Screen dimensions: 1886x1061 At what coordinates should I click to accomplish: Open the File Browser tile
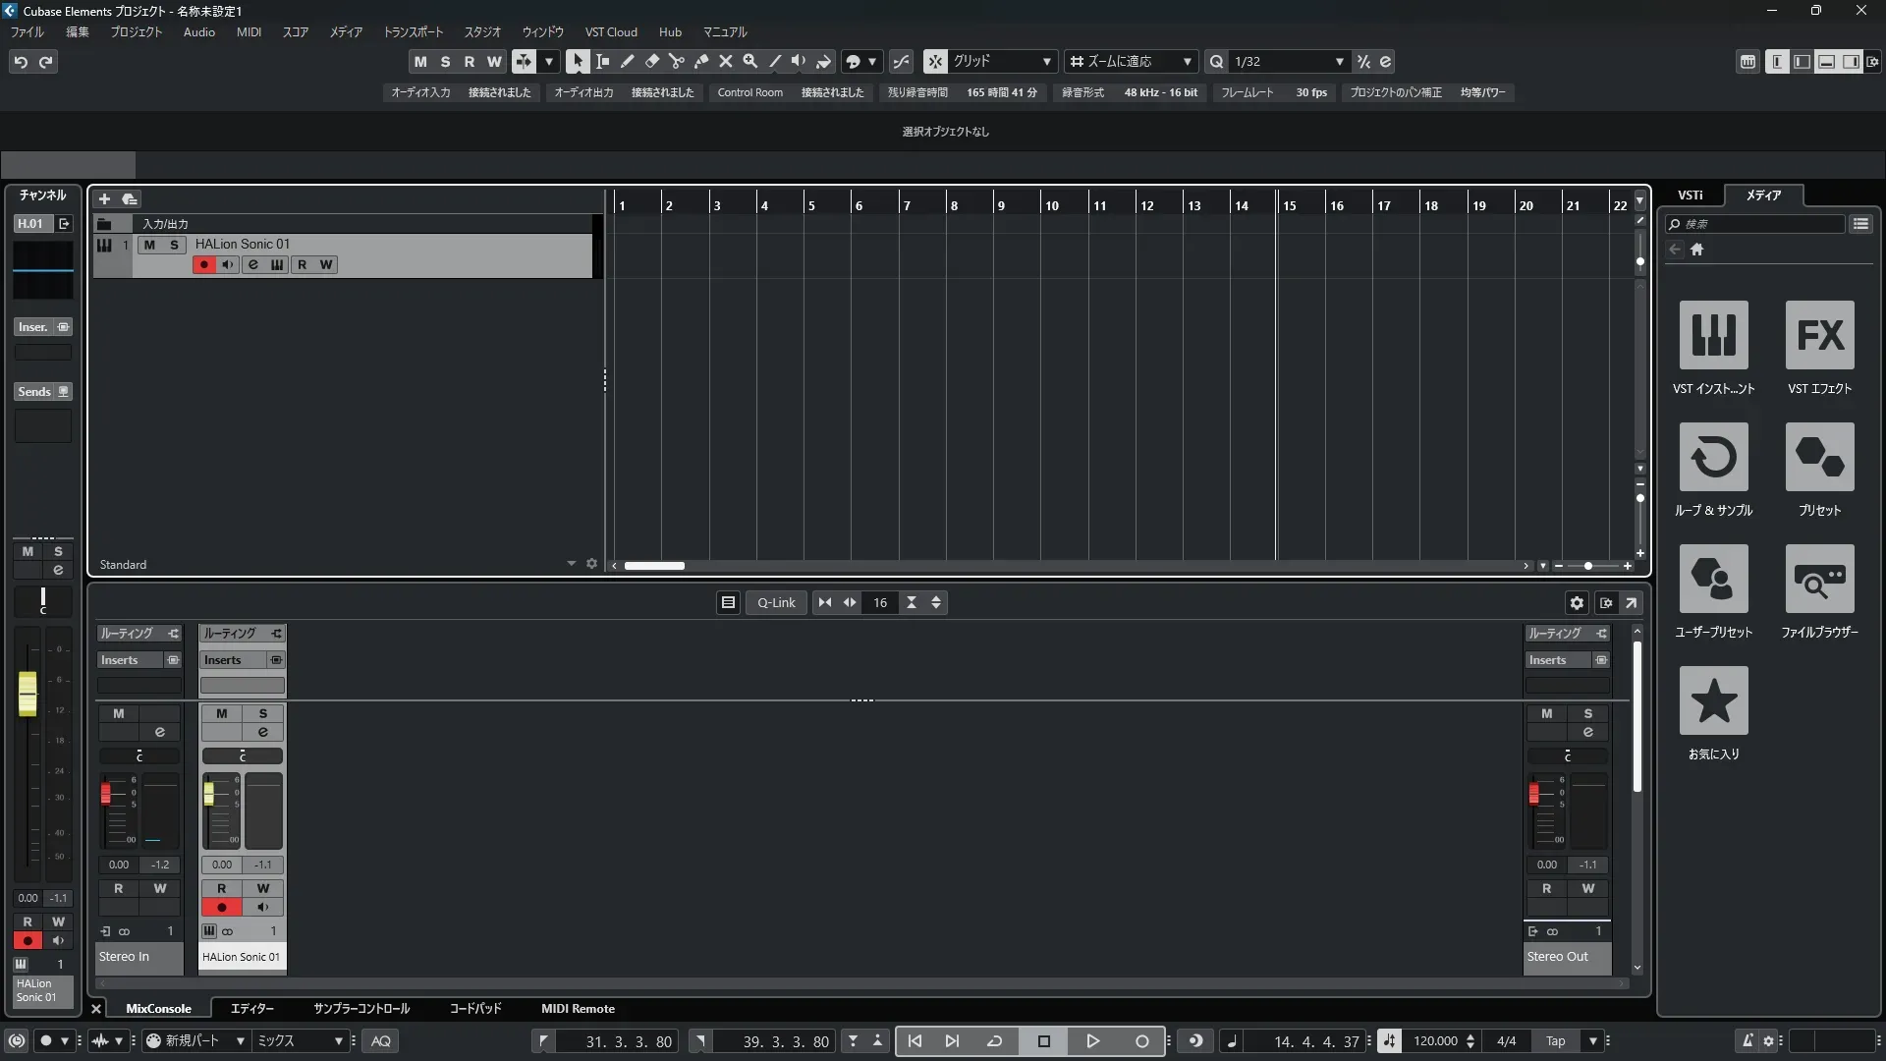1819,579
